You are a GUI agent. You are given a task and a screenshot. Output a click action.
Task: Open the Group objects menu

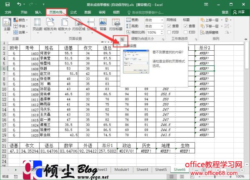tap(228, 26)
